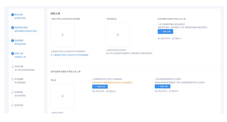Click the 退出现役证 field label

(112, 19)
